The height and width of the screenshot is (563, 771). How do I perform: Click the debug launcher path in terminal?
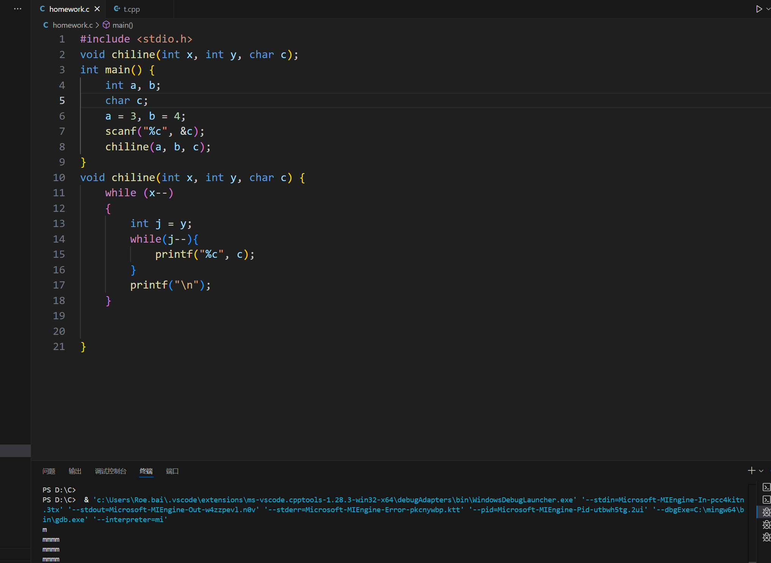point(334,500)
